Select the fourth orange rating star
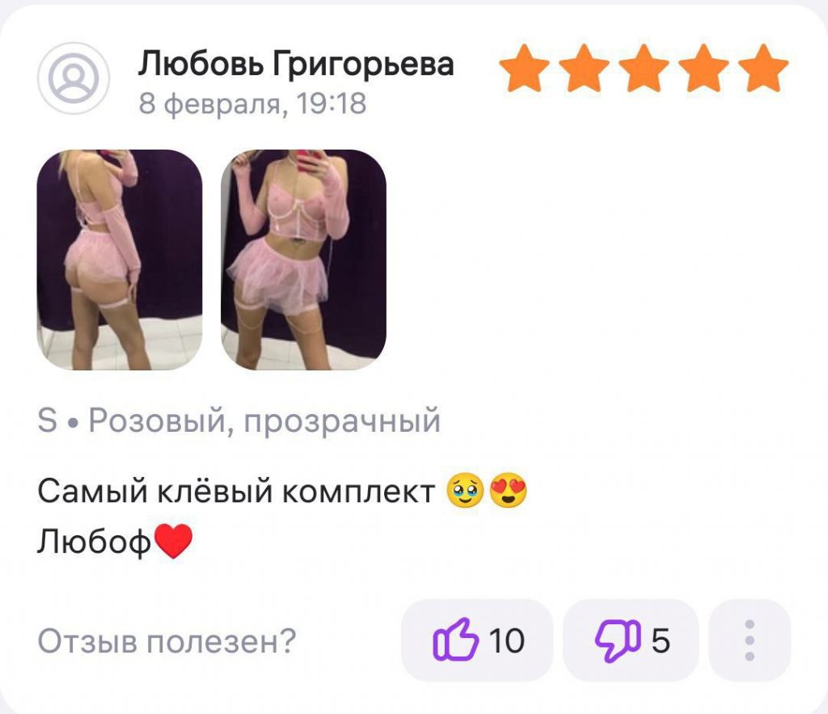The width and height of the screenshot is (828, 714). point(703,68)
